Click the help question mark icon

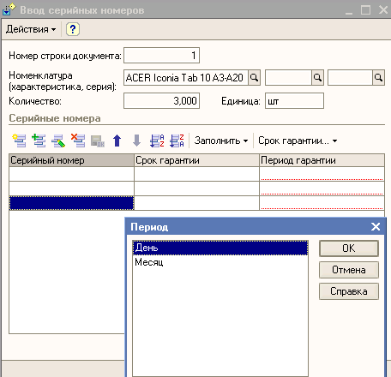pos(73,29)
